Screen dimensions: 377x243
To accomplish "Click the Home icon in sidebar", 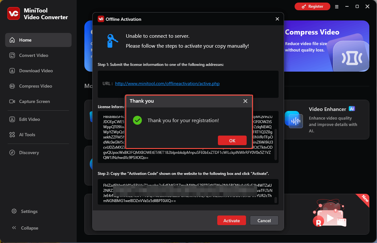I will 12,40.
